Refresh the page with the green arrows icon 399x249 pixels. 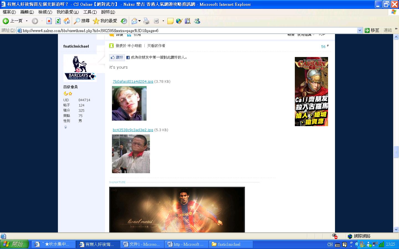tap(58, 21)
